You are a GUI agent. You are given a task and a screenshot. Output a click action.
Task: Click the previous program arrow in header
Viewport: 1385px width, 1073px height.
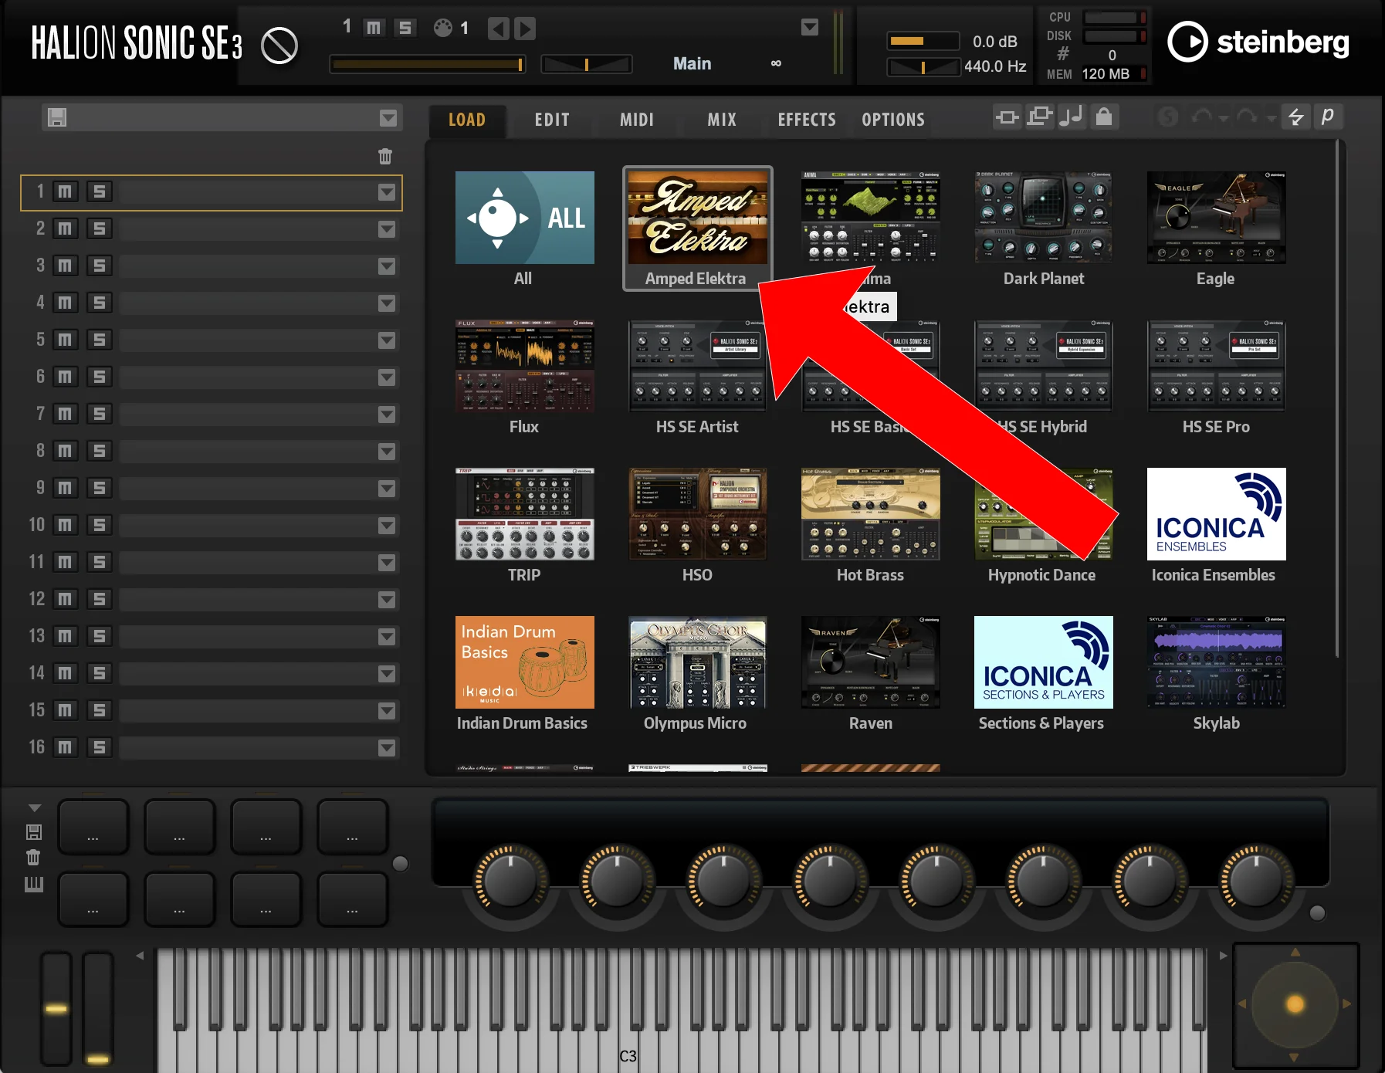click(x=499, y=29)
